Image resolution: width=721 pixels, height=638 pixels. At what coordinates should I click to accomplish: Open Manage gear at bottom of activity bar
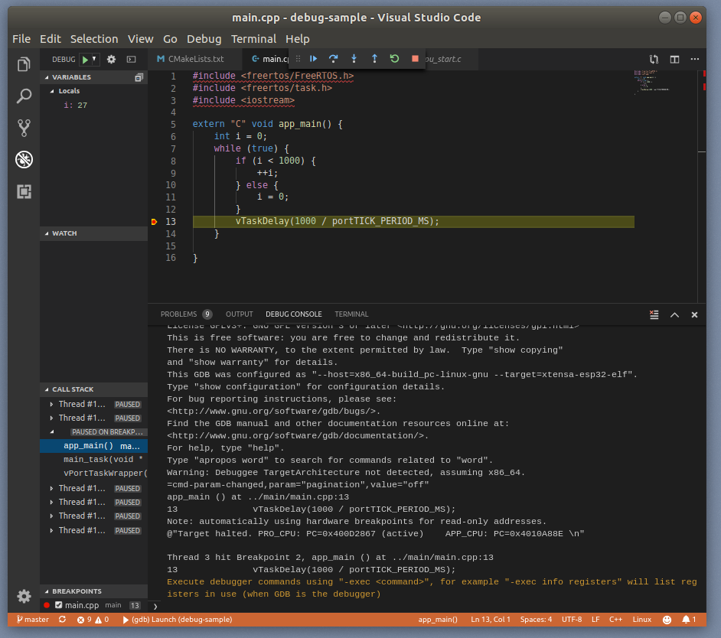[x=24, y=596]
